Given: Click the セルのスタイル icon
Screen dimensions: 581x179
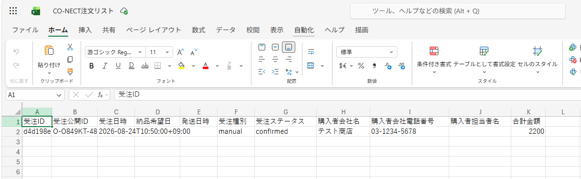Looking at the screenshot, I should click(538, 51).
